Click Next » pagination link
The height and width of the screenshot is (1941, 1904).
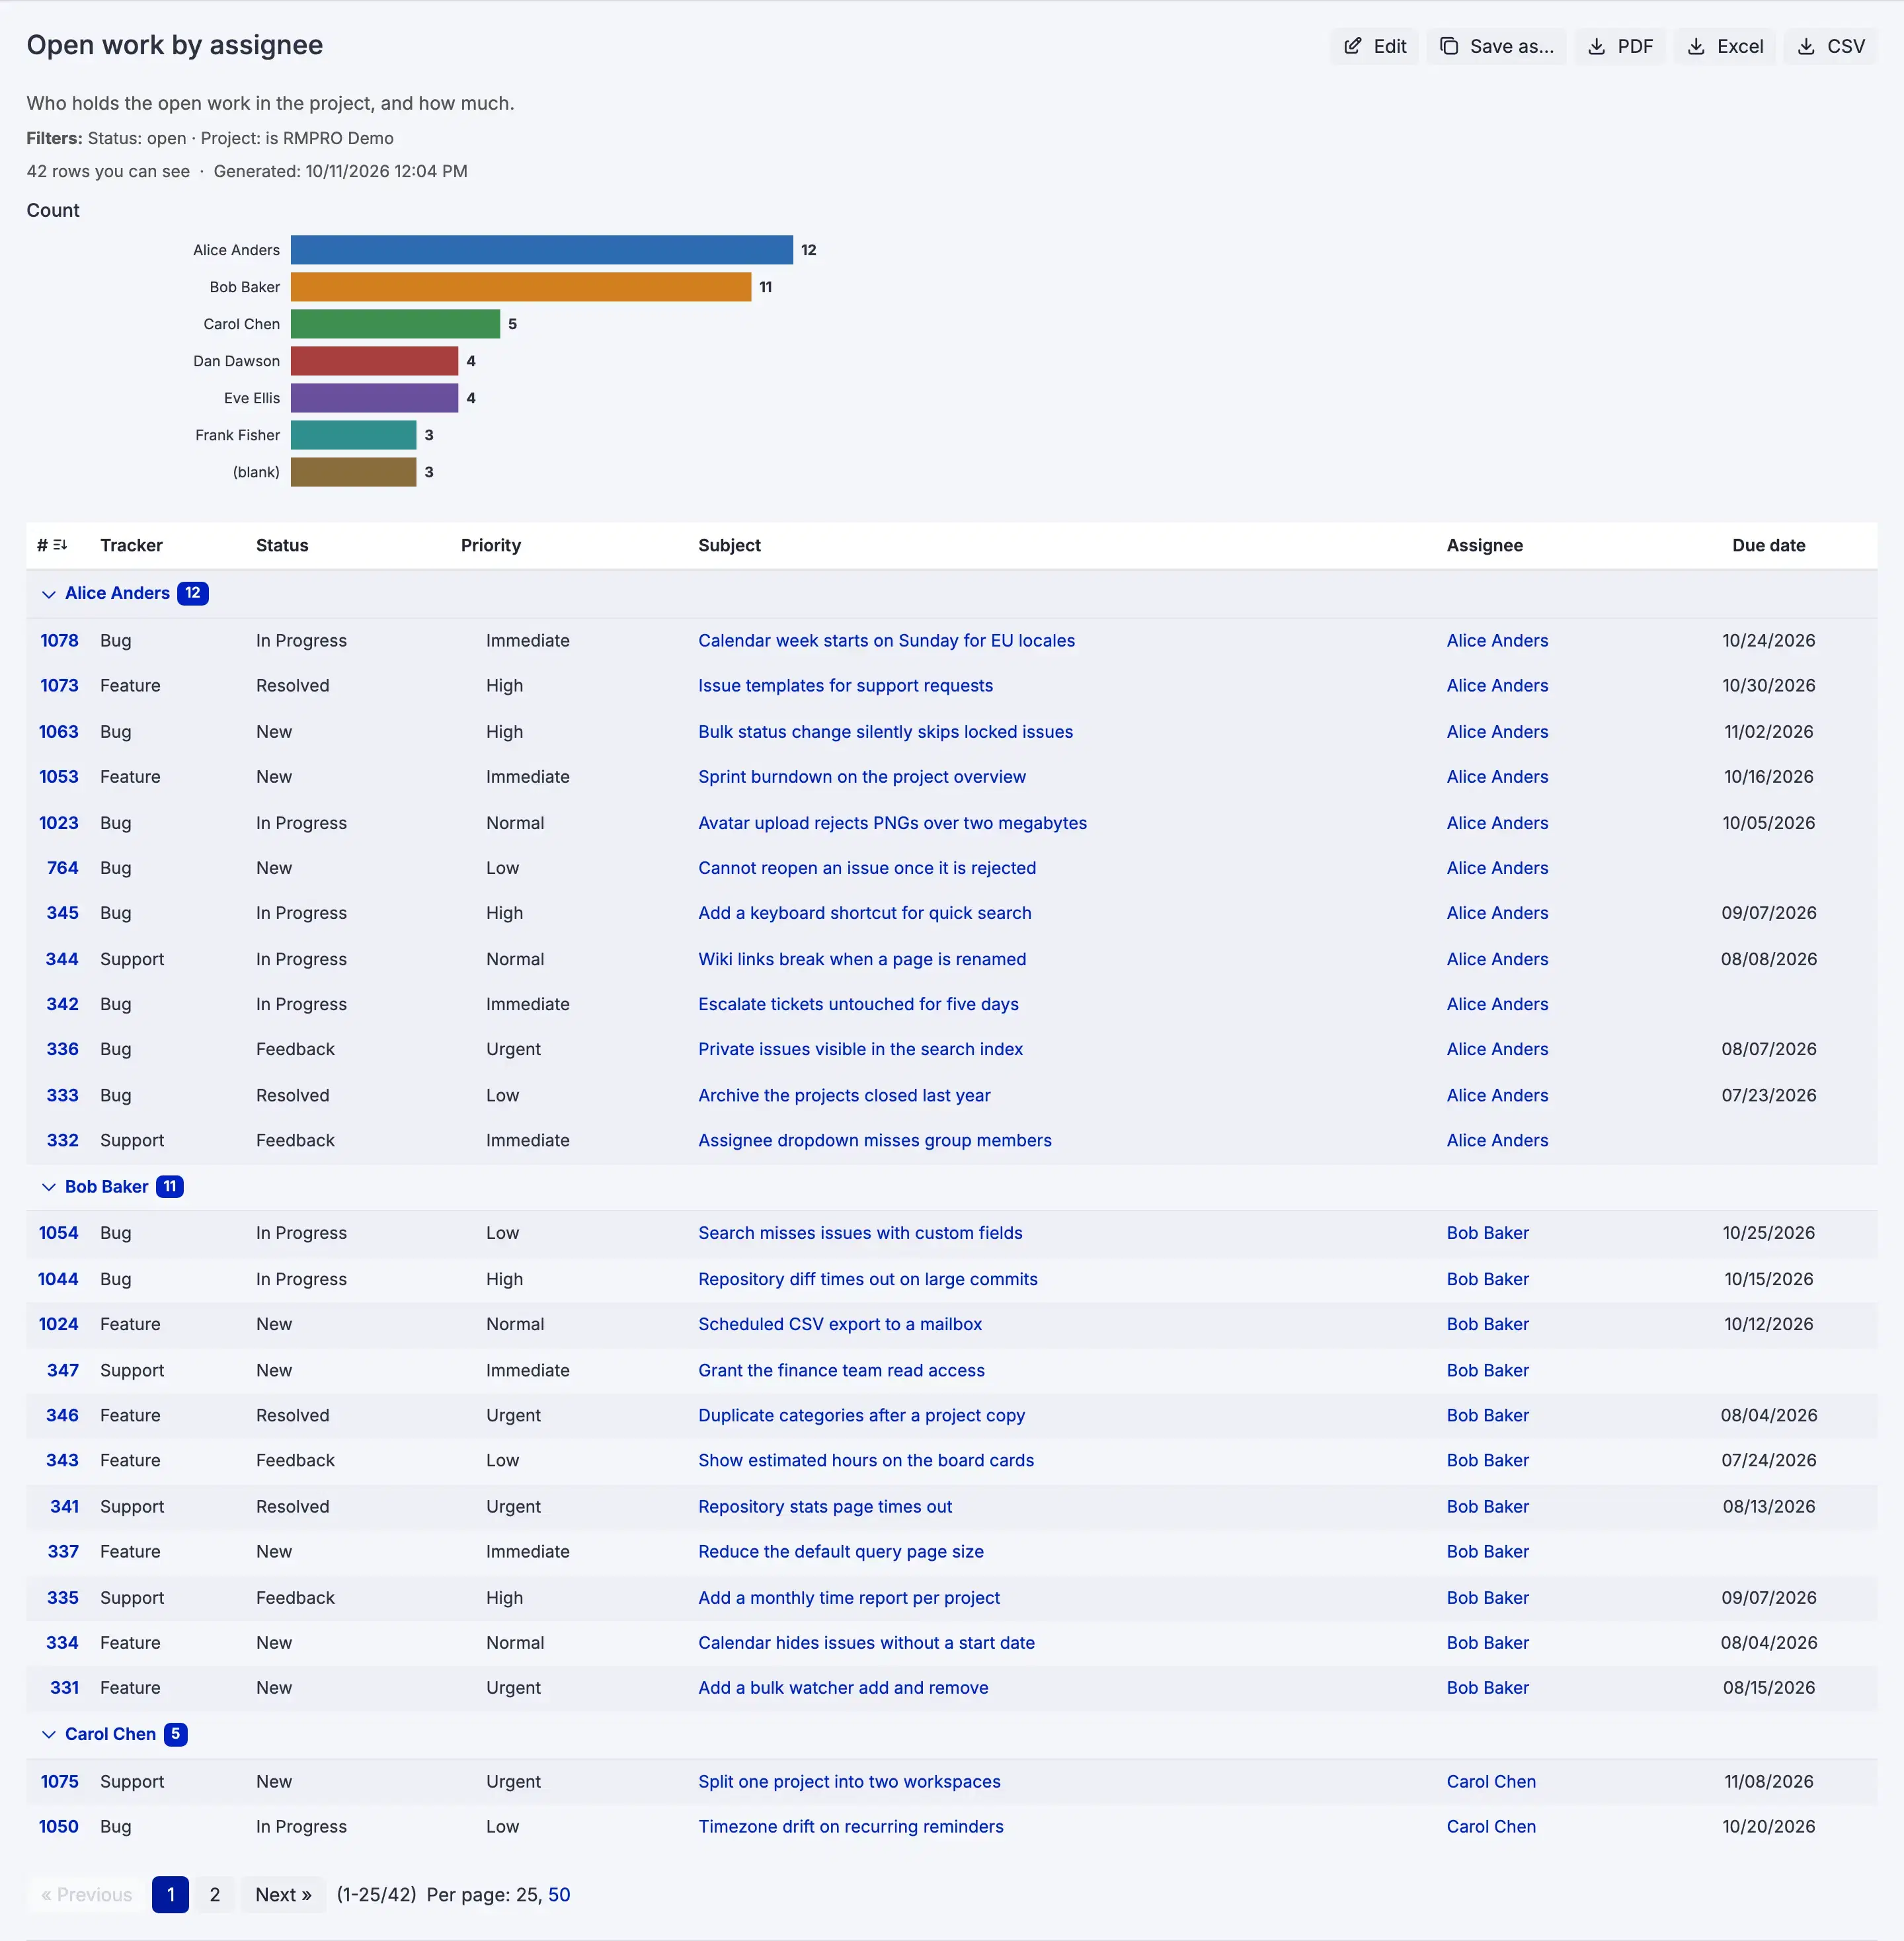(283, 1895)
